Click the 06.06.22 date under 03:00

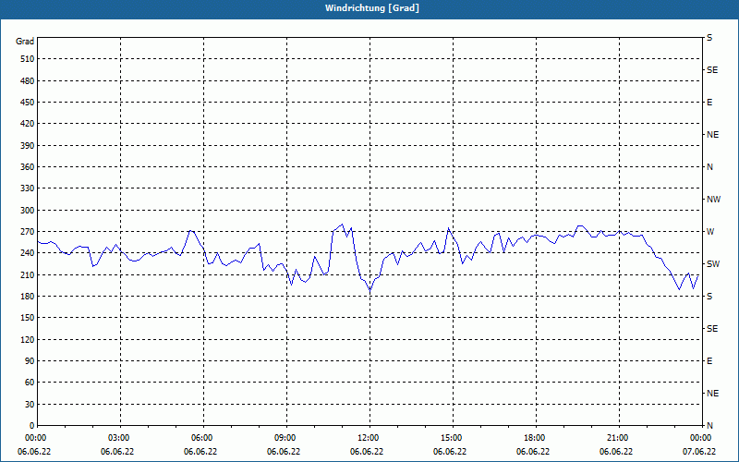pos(117,452)
